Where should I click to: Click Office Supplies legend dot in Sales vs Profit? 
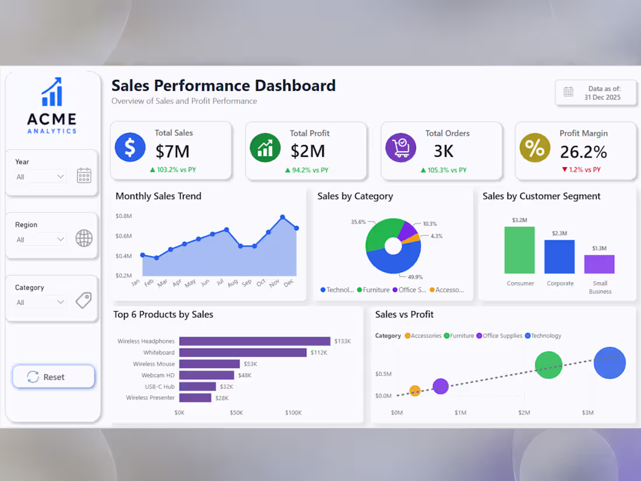tap(479, 336)
